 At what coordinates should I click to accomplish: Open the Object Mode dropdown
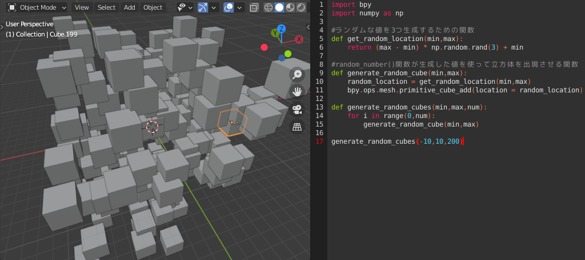[37, 7]
